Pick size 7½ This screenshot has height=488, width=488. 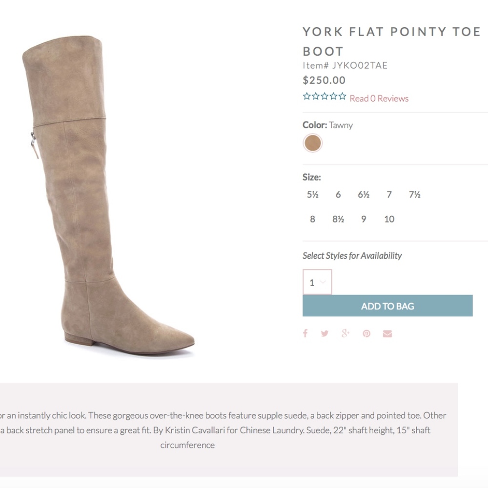tap(414, 195)
